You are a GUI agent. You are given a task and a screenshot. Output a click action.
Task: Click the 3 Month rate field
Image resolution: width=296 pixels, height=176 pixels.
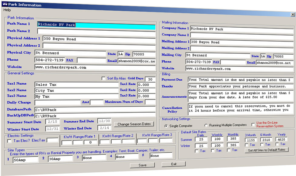click(251, 140)
